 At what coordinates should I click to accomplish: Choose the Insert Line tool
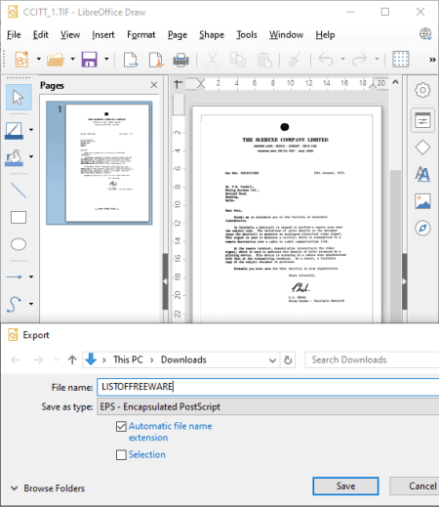coord(19,190)
